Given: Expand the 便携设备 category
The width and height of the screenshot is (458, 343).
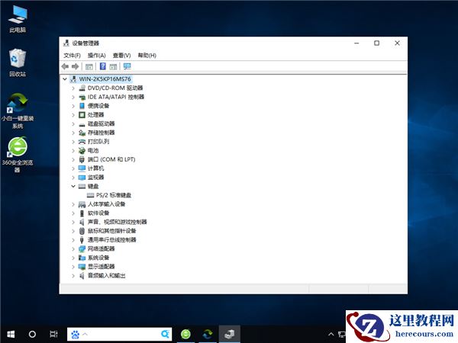Looking at the screenshot, I should (x=73, y=106).
